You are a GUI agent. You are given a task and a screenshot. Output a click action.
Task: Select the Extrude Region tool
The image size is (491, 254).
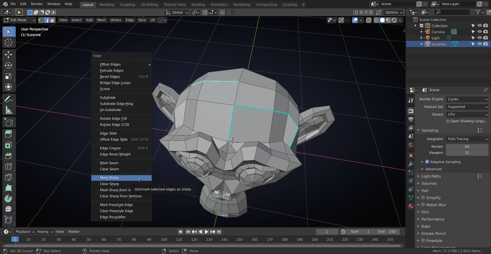(8, 134)
